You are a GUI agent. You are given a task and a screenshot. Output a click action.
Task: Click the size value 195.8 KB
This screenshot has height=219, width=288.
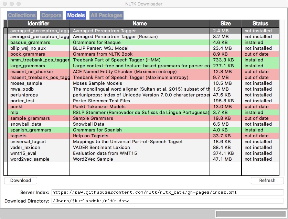[224, 101]
